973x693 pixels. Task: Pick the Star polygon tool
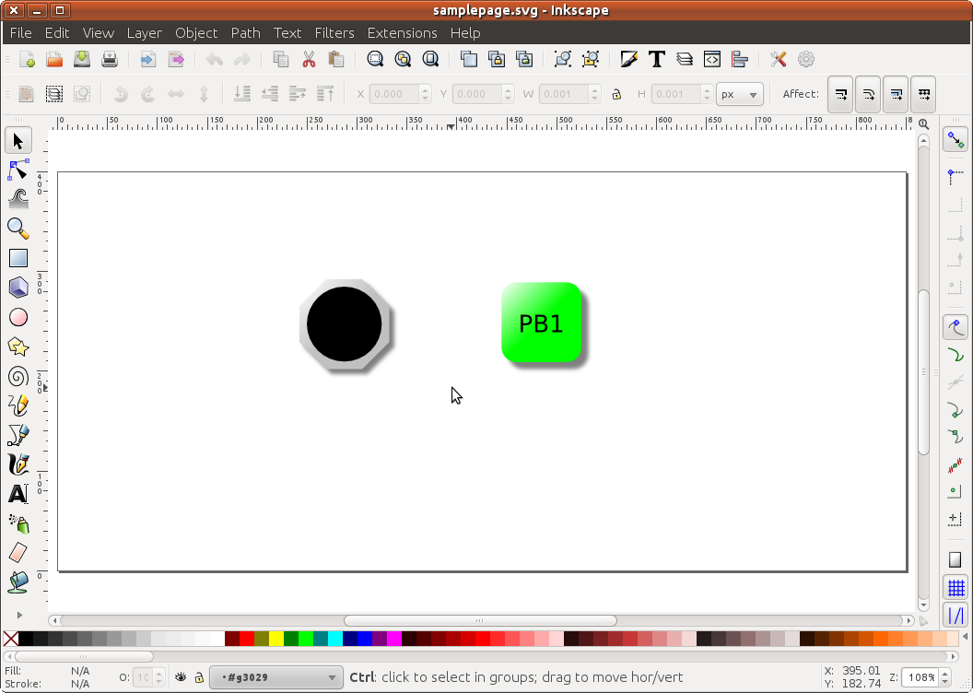click(x=18, y=346)
